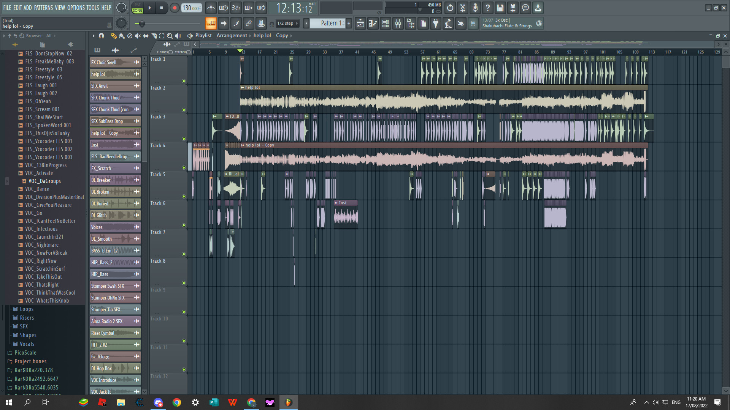Image resolution: width=730 pixels, height=410 pixels.
Task: Click the Mix arrow icon in toolbar
Action: (x=223, y=23)
